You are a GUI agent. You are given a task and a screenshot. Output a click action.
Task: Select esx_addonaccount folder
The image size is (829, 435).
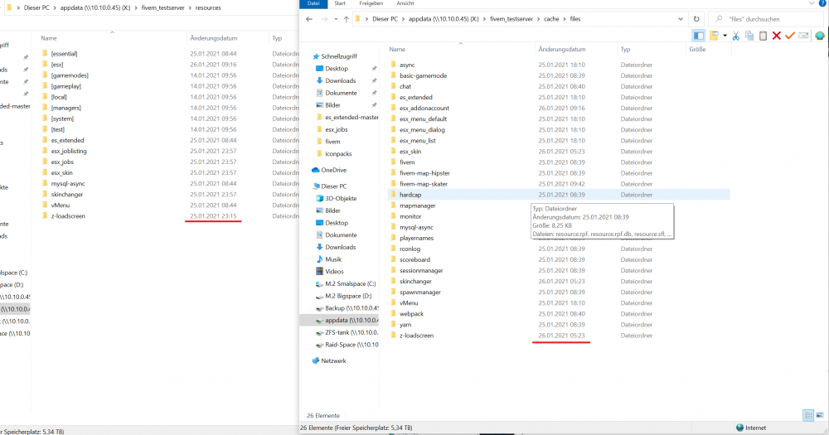point(424,108)
